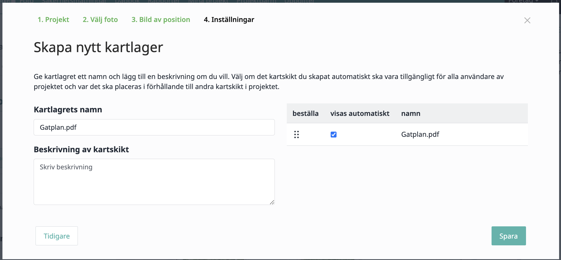Save the map layer with Spara
Image resolution: width=561 pixels, height=260 pixels.
tap(508, 236)
